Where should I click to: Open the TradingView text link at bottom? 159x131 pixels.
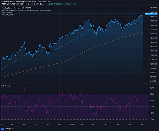pos(9,129)
